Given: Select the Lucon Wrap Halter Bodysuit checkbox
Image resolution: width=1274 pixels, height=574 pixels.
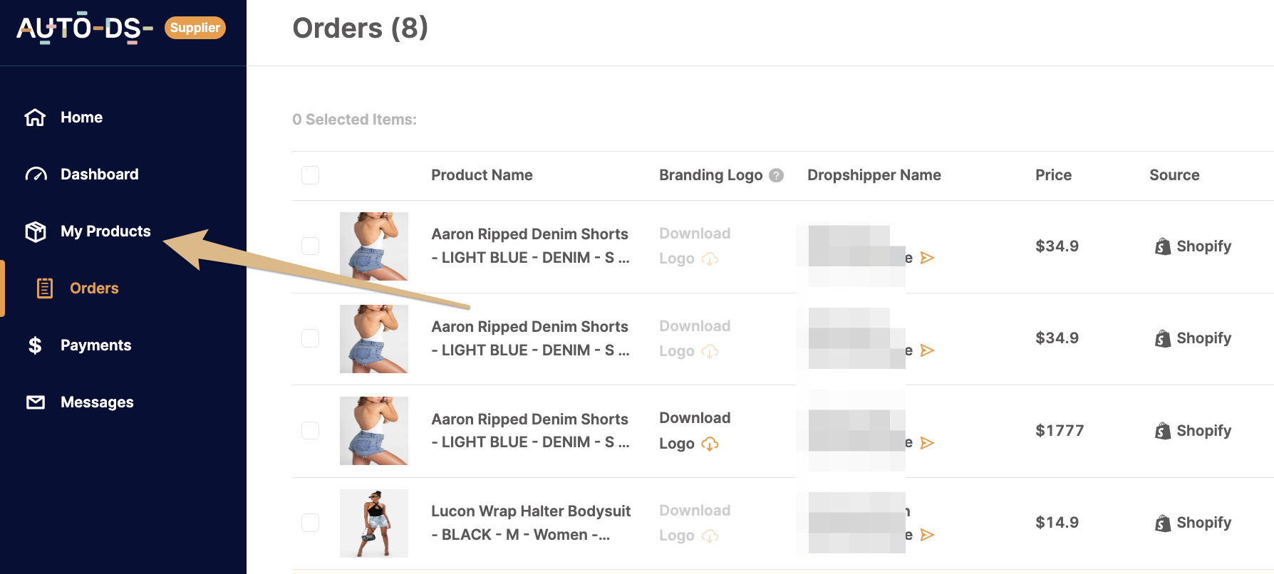Looking at the screenshot, I should (310, 523).
